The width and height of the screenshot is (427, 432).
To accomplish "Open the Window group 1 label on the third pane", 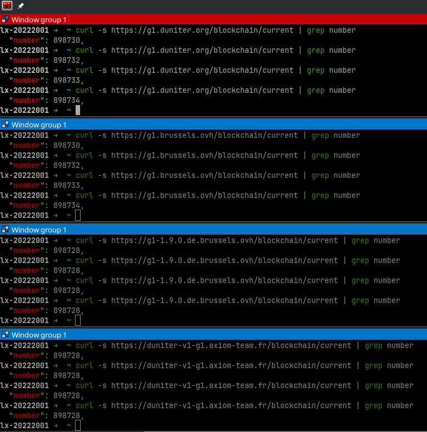I will [x=38, y=230].
